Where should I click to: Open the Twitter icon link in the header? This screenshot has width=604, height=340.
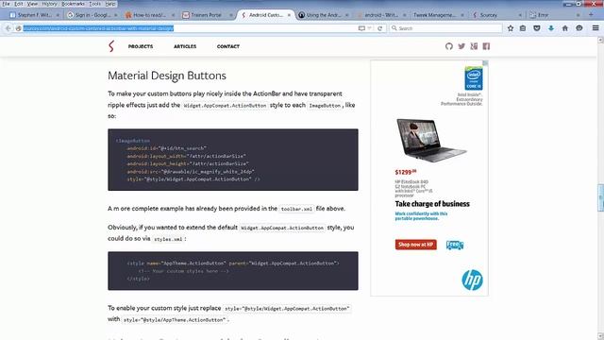pos(461,46)
